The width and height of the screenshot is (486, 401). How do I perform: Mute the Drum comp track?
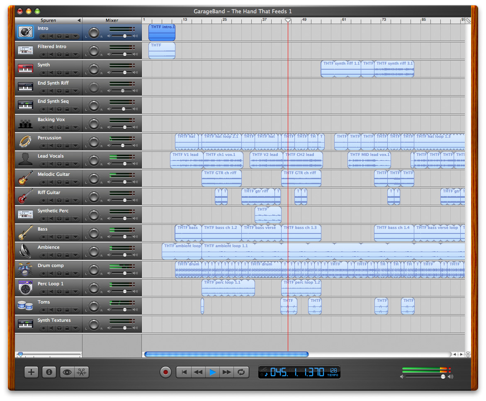[51, 274]
